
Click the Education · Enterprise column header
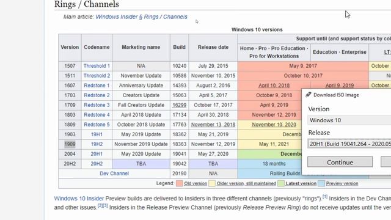click(x=340, y=52)
